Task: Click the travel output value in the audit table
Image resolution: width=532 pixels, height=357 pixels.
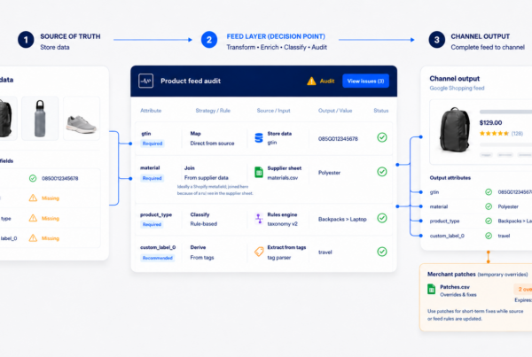Action: point(325,252)
